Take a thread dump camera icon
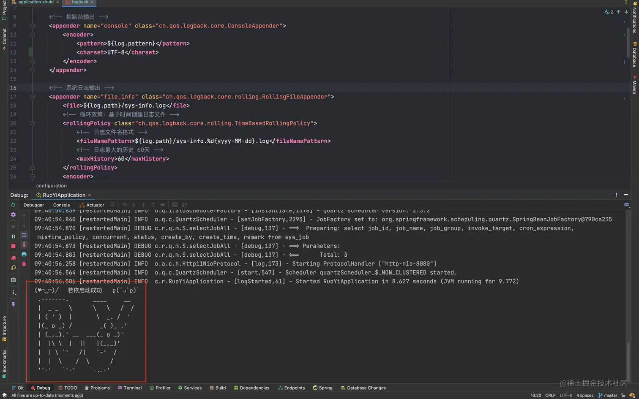639x399 pixels. tap(13, 280)
